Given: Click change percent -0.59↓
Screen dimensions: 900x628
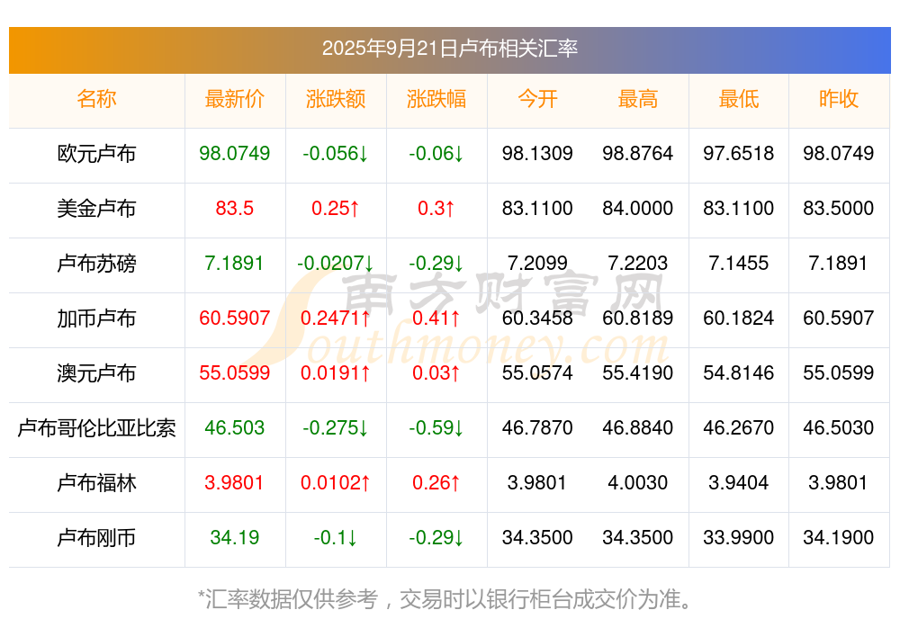Looking at the screenshot, I should 436,427.
